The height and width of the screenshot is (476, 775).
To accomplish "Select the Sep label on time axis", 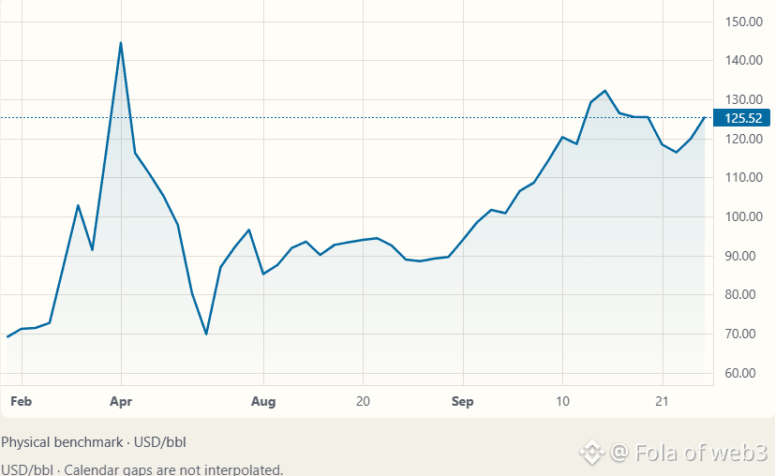I will [463, 401].
